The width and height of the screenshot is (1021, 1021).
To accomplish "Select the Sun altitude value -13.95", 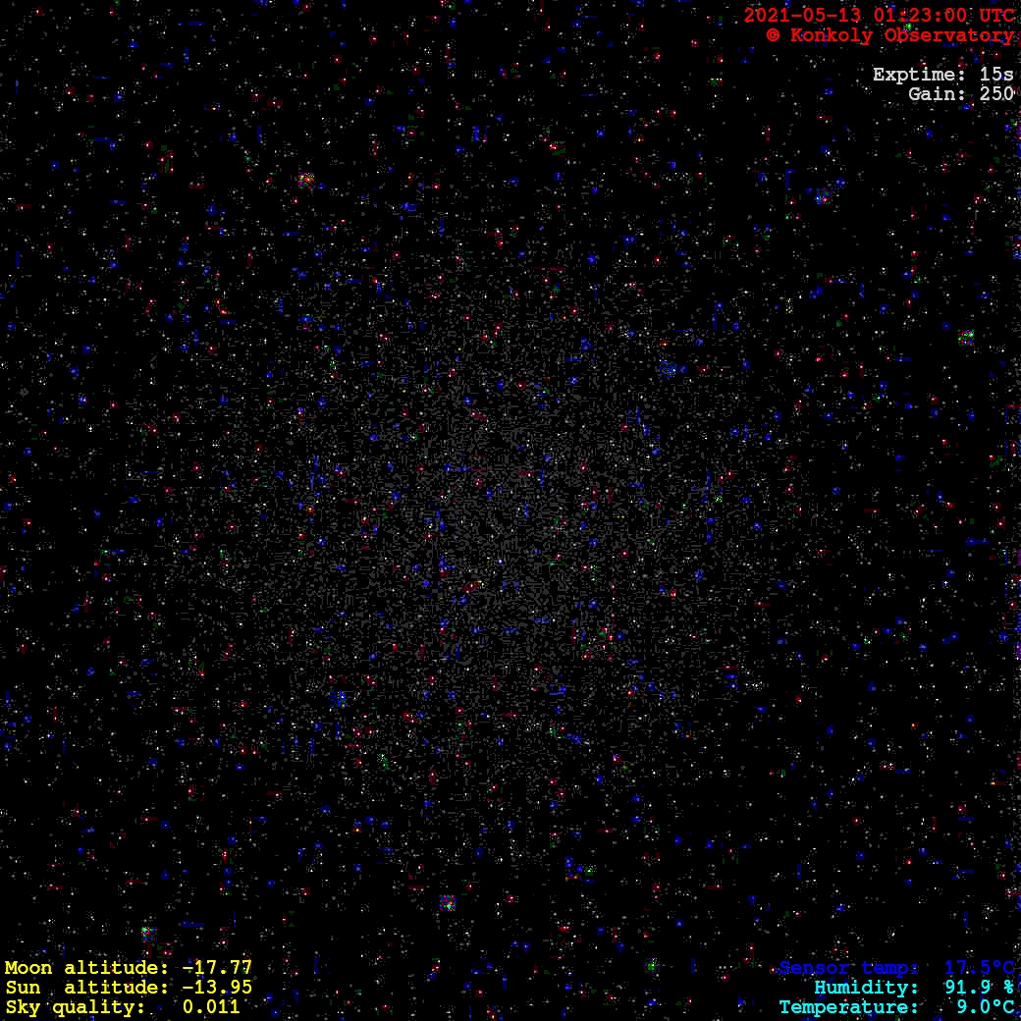I will [217, 988].
